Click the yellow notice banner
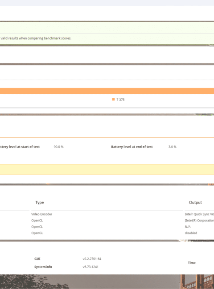214x289 pixels. [107, 169]
